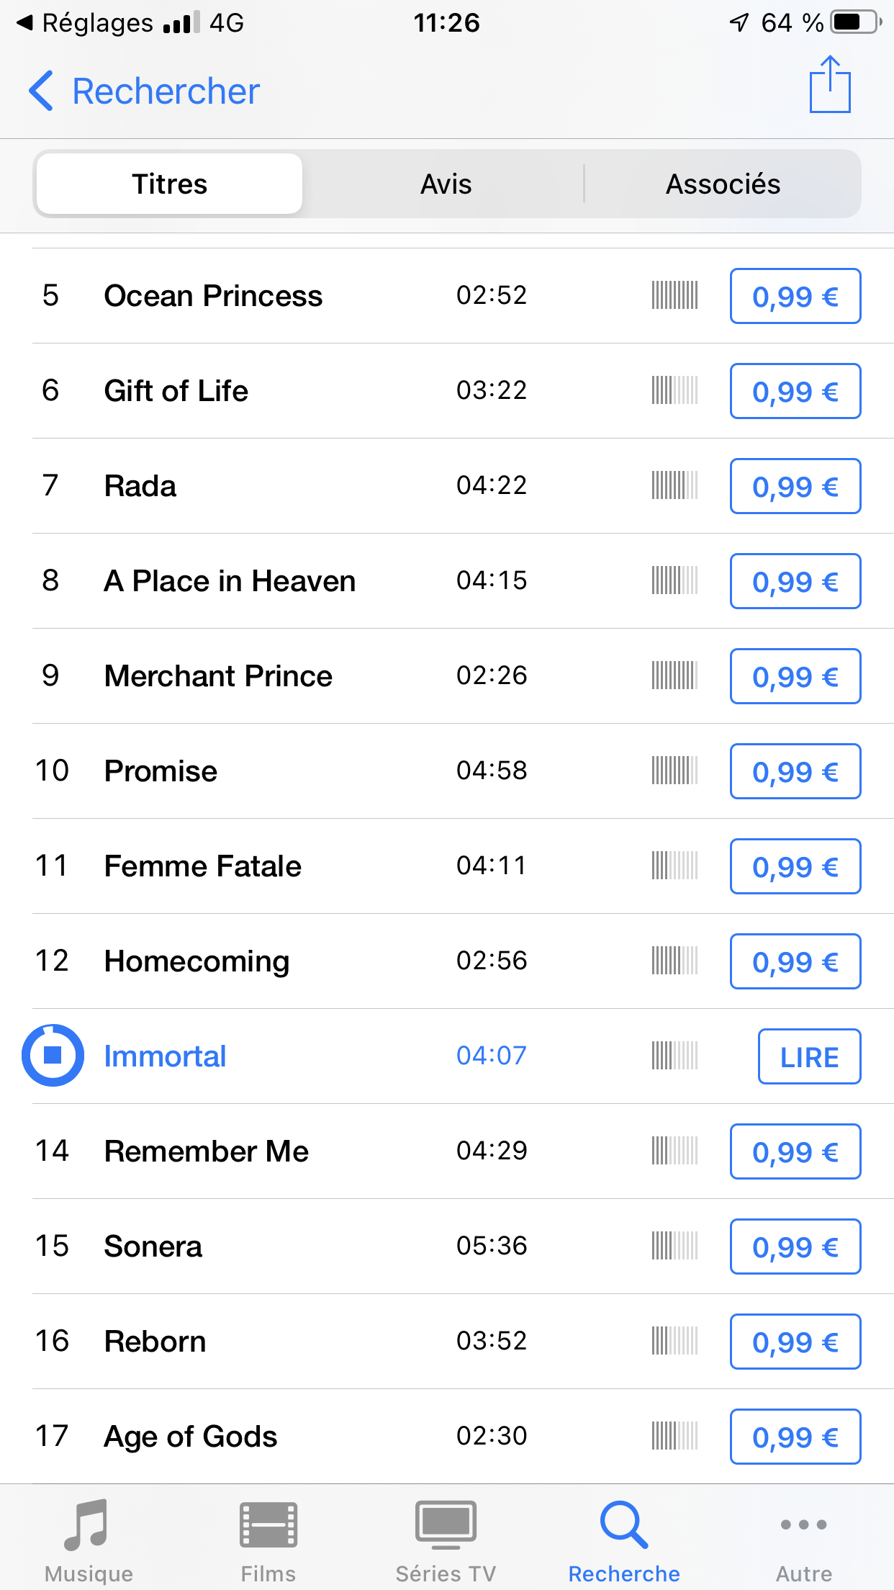This screenshot has width=894, height=1590.
Task: Open the Séries TV section icon
Action: coord(446,1524)
